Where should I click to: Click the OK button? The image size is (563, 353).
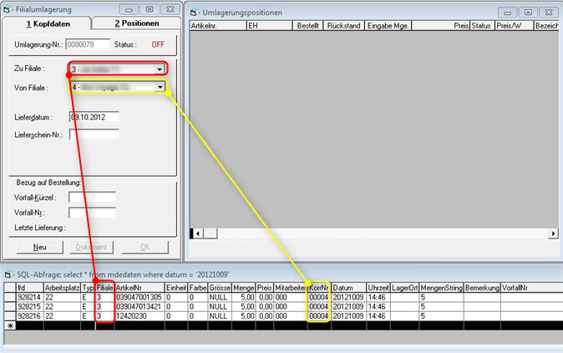pyautogui.click(x=144, y=247)
